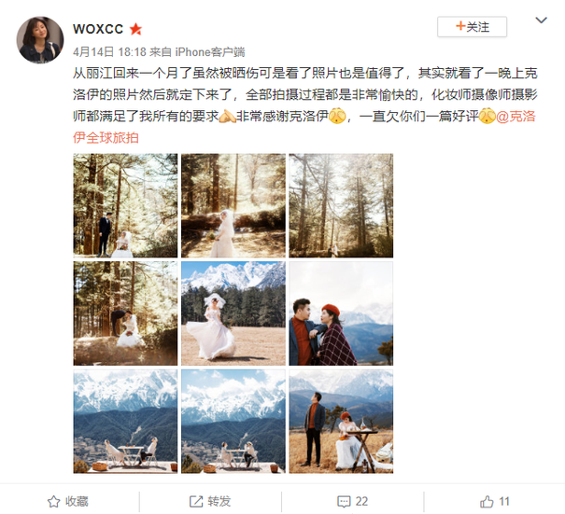
Task: Open the post options chevron menu
Action: point(542,21)
